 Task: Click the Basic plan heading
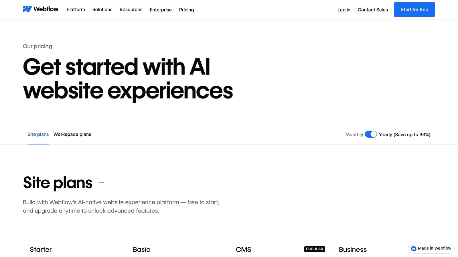141,249
